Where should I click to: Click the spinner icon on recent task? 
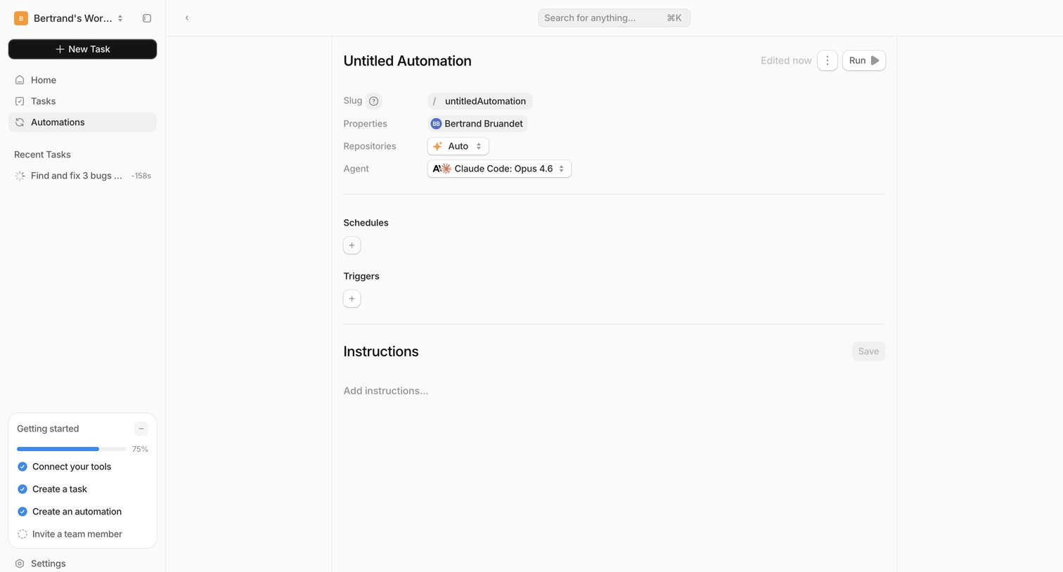point(20,176)
